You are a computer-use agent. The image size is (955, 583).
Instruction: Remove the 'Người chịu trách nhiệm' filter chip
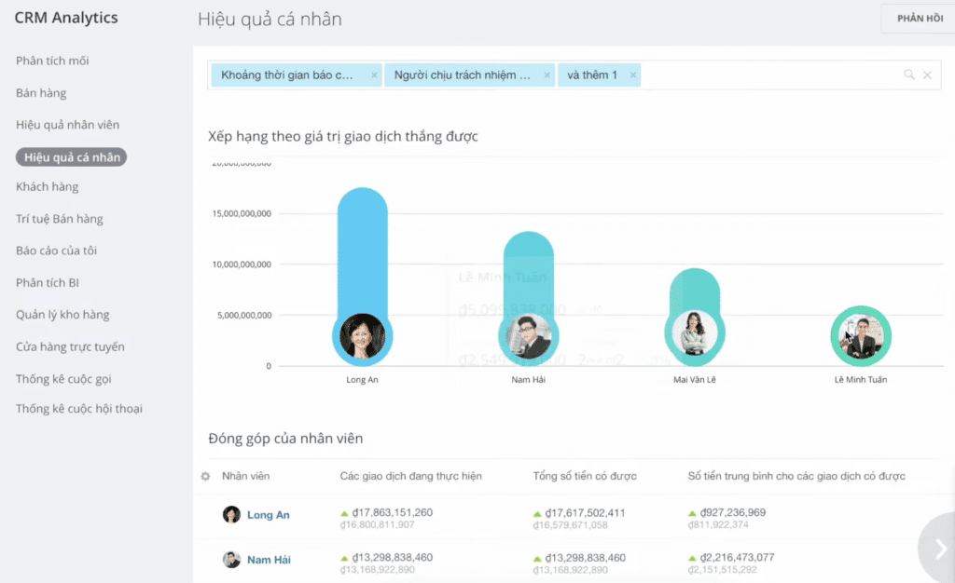(x=547, y=75)
